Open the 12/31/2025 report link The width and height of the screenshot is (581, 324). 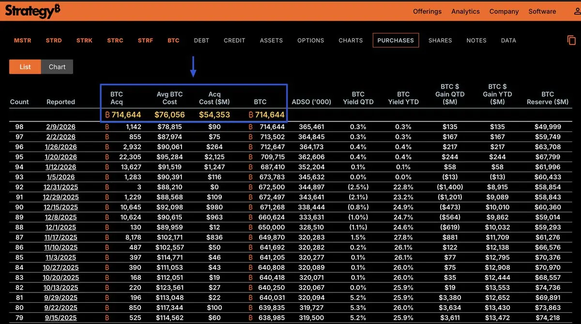[61, 187]
